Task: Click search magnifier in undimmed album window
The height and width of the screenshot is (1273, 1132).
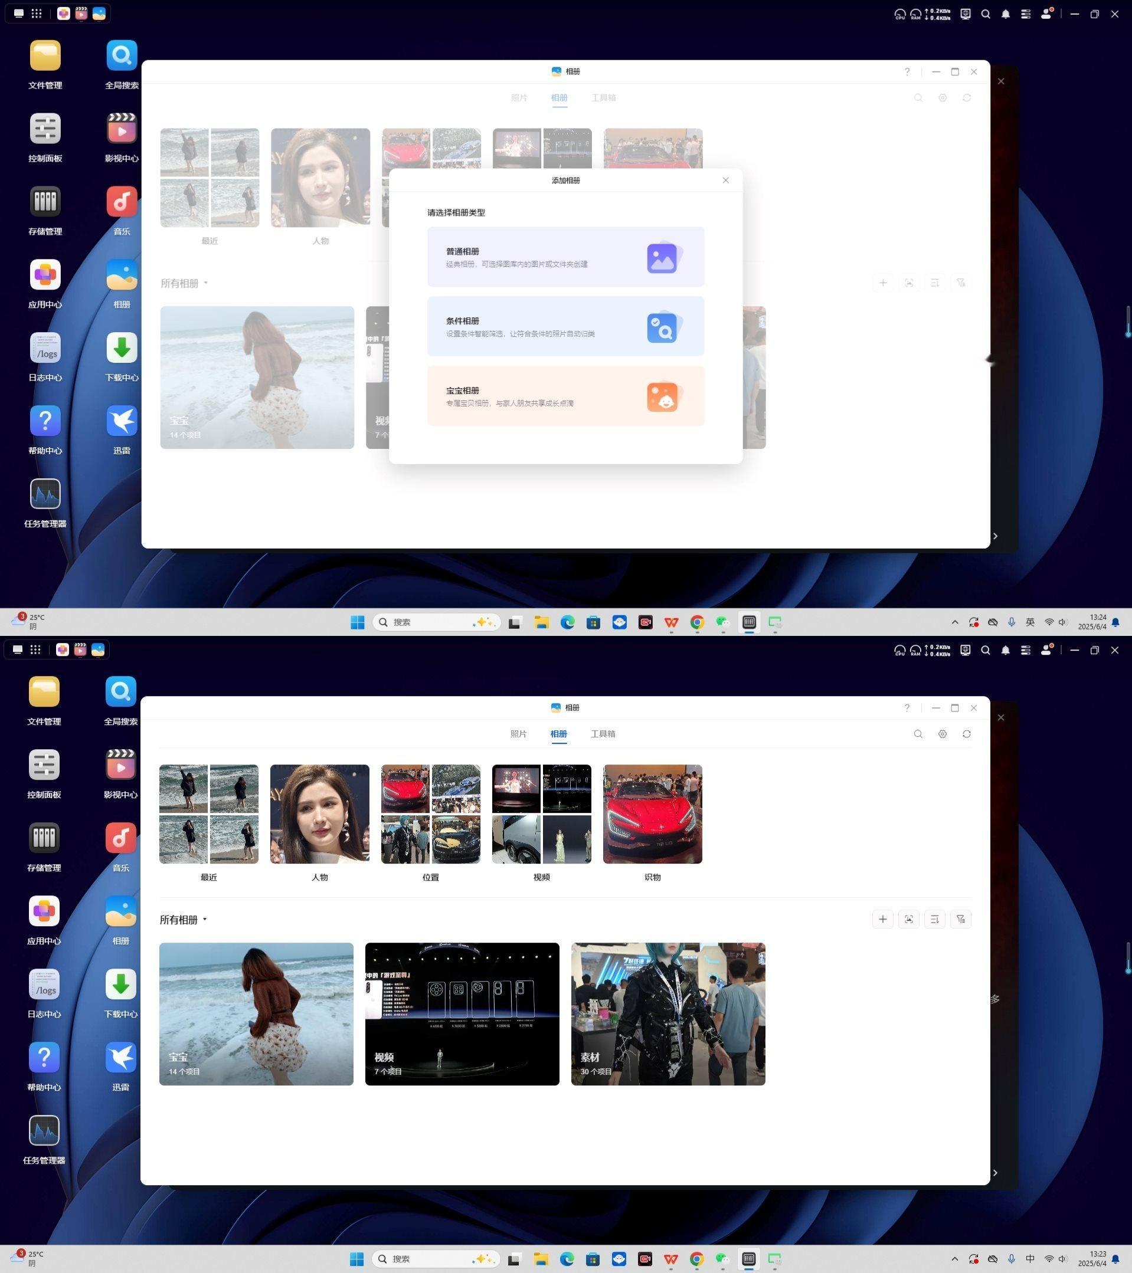Action: pos(918,734)
